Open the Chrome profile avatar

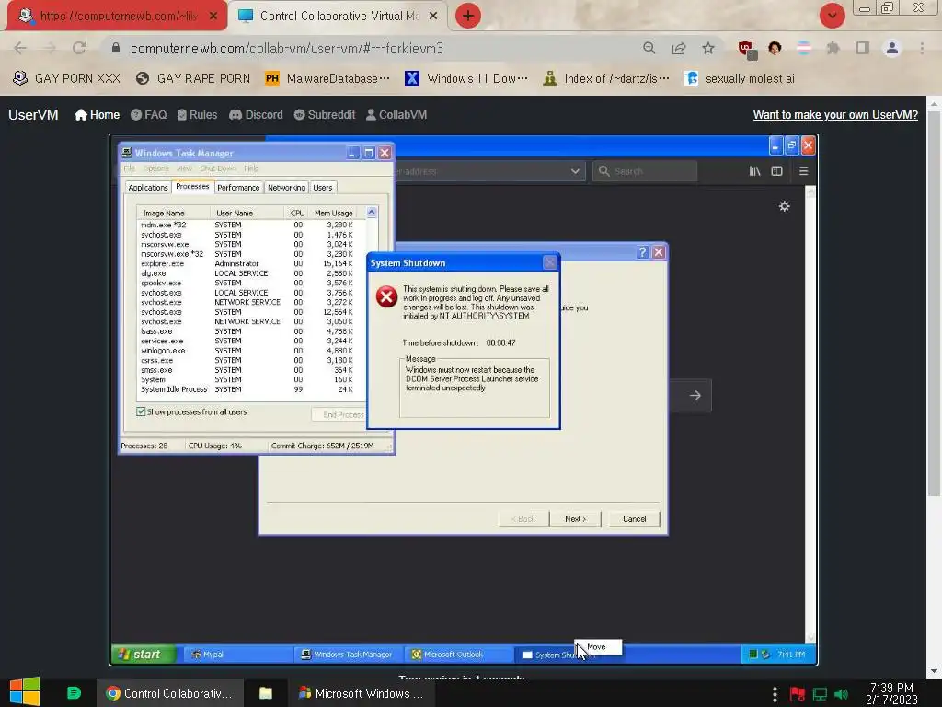coord(892,48)
